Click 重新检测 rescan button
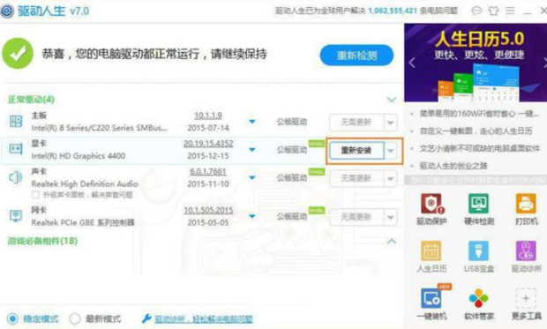Image resolution: width=547 pixels, height=329 pixels. (356, 55)
